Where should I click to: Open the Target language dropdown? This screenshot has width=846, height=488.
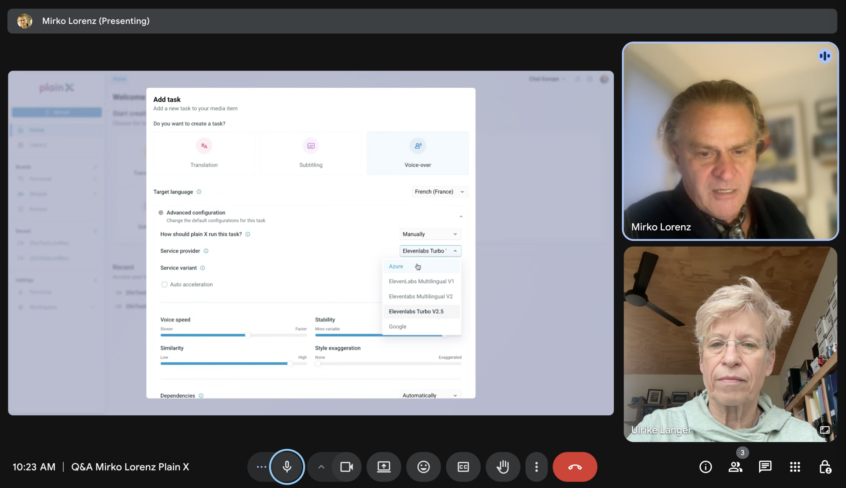tap(439, 191)
